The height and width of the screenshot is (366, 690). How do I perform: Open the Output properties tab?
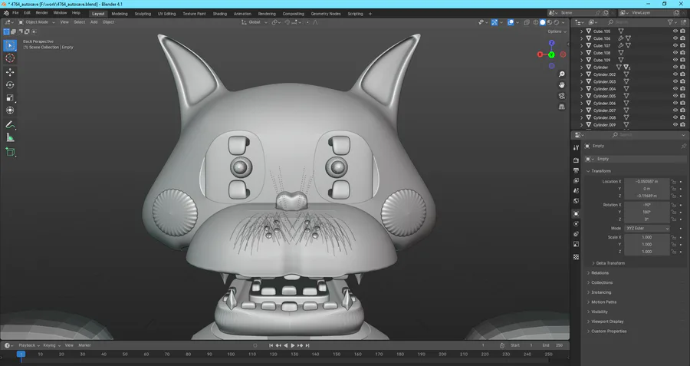tap(576, 170)
